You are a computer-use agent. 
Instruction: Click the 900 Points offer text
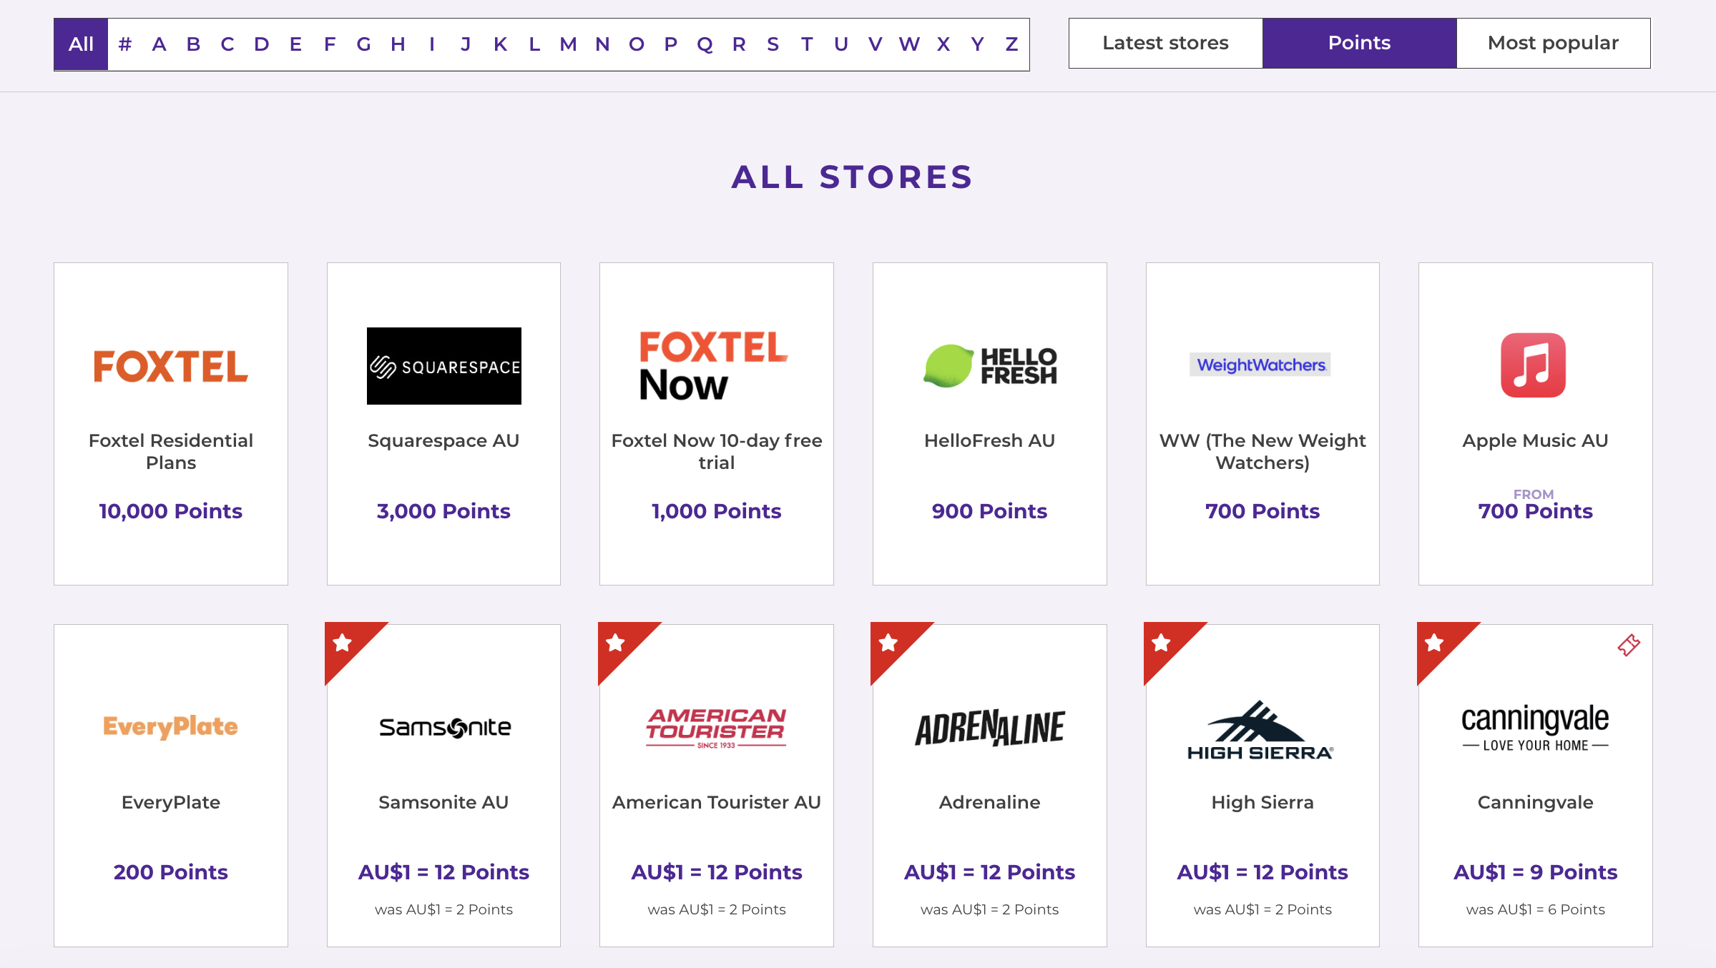[990, 511]
